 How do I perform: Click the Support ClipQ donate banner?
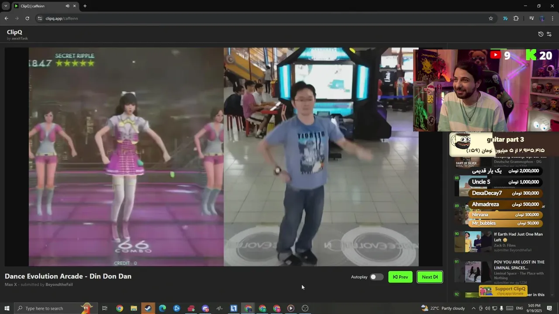pyautogui.click(x=503, y=290)
